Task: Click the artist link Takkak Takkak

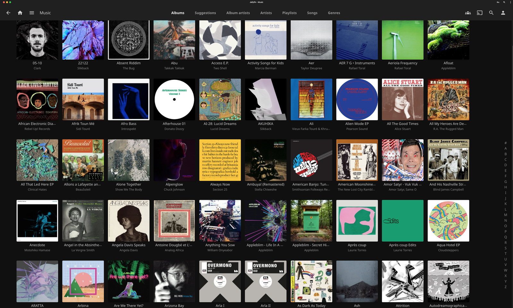Action: click(x=174, y=68)
